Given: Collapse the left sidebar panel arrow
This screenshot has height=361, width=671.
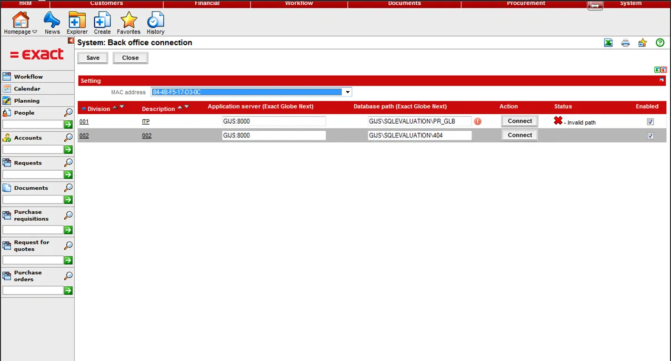Looking at the screenshot, I should point(71,41).
